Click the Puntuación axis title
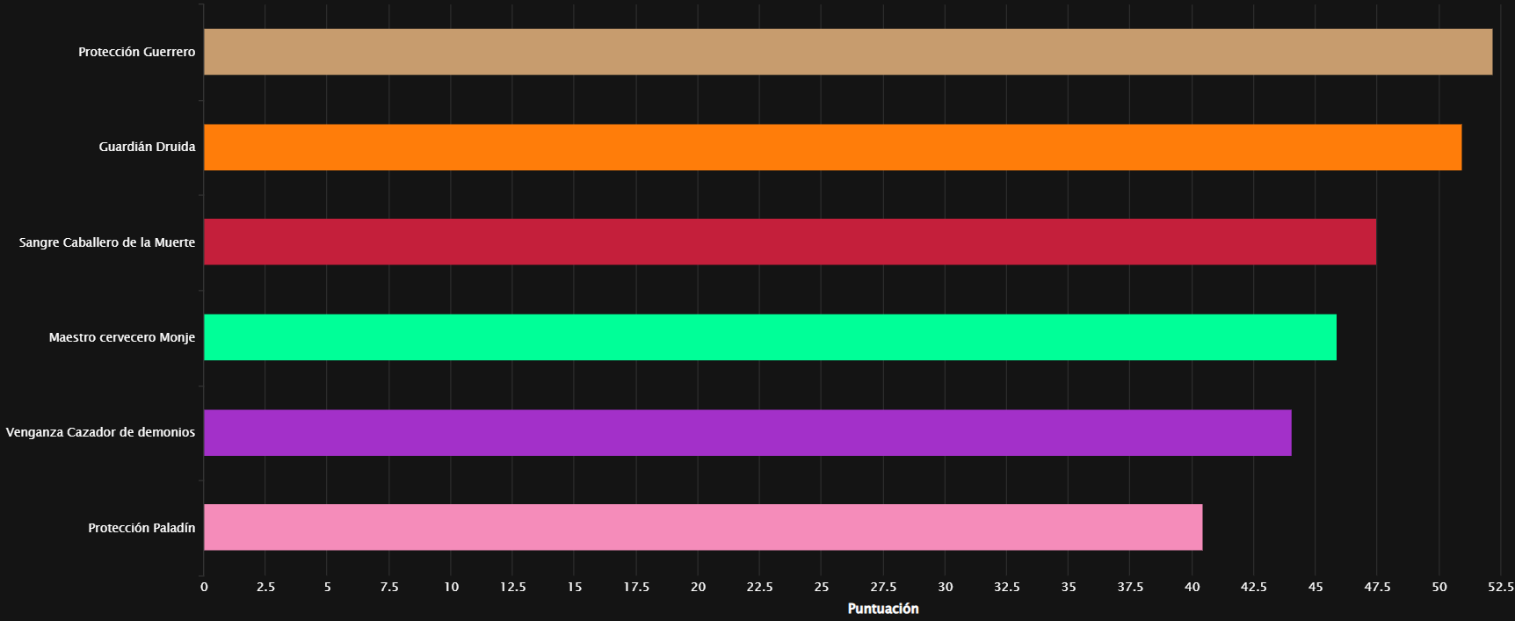The image size is (1515, 621). click(x=883, y=609)
